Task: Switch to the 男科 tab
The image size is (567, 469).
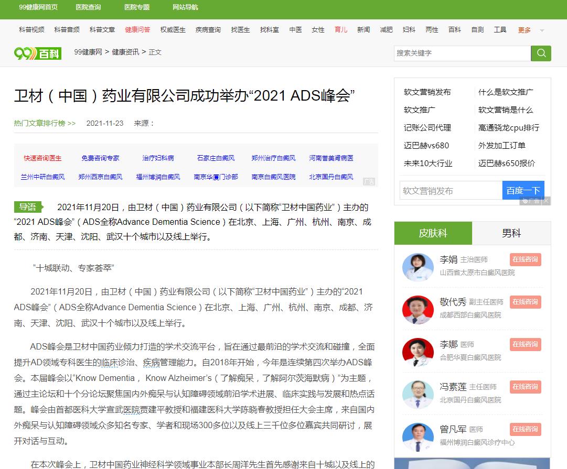Action: (x=511, y=233)
